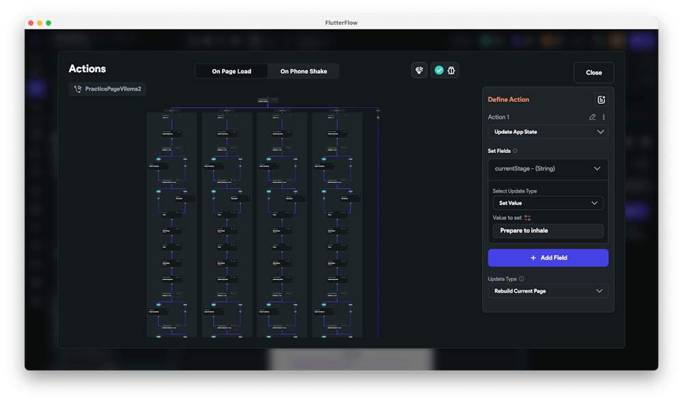This screenshot has height=403, width=683.
Task: Click the teal checkmark status icon
Action: coord(439,70)
